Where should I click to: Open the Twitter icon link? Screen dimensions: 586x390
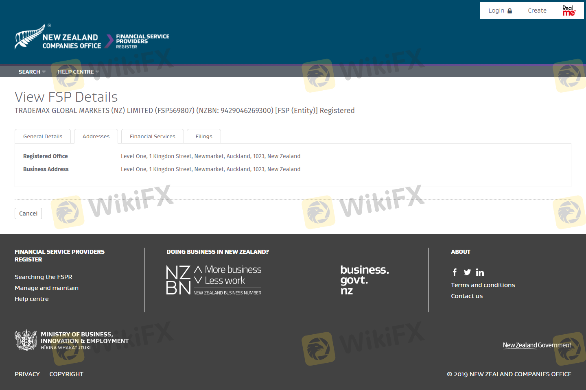point(467,272)
